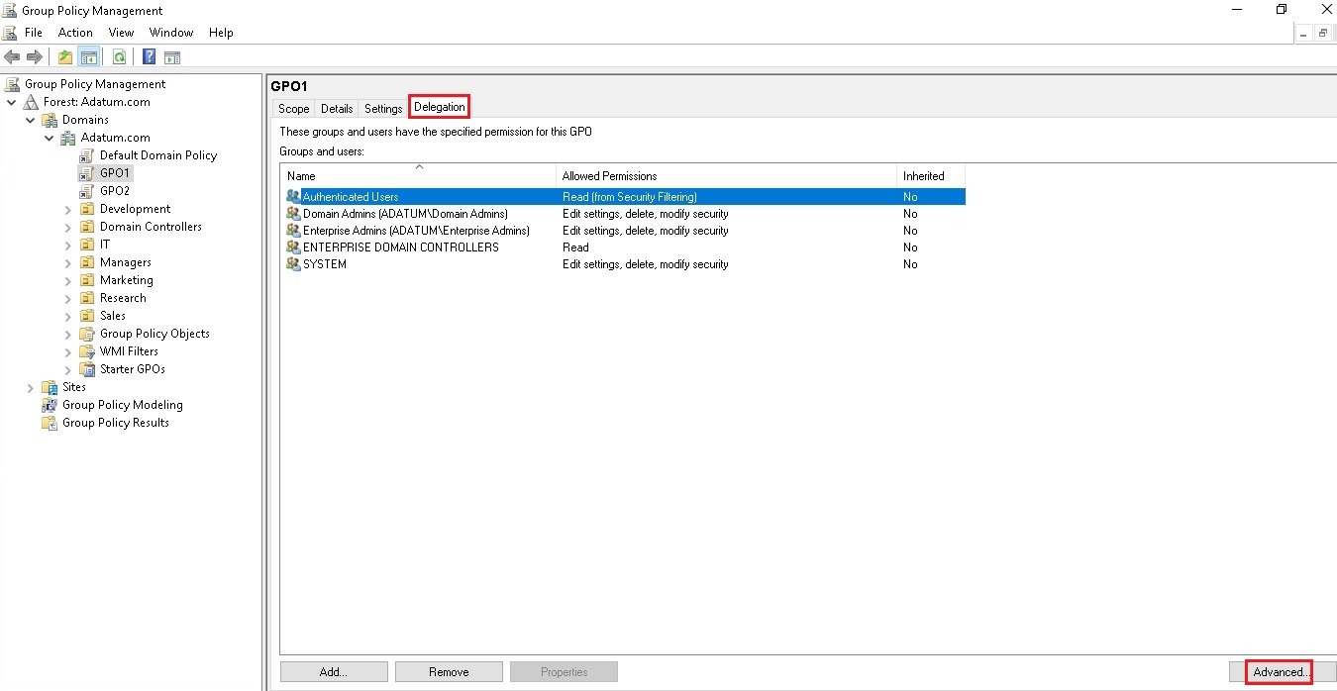This screenshot has width=1337, height=691.
Task: Click the Forest: Adatum.com triangle icon
Action: [31, 102]
